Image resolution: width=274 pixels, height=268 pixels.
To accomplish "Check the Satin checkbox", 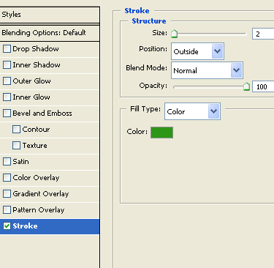I will click(x=7, y=162).
